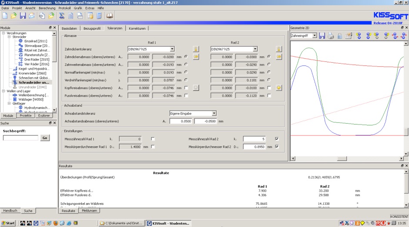409x227 pixels.
Task: Collapse the Gleitlager tree node
Action: (x=9, y=103)
